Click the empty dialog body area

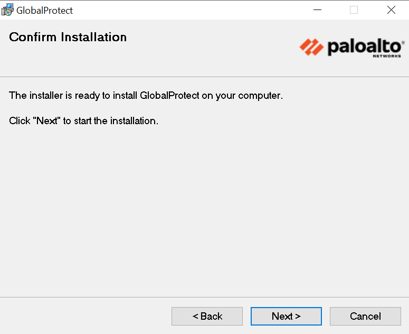pyautogui.click(x=204, y=211)
